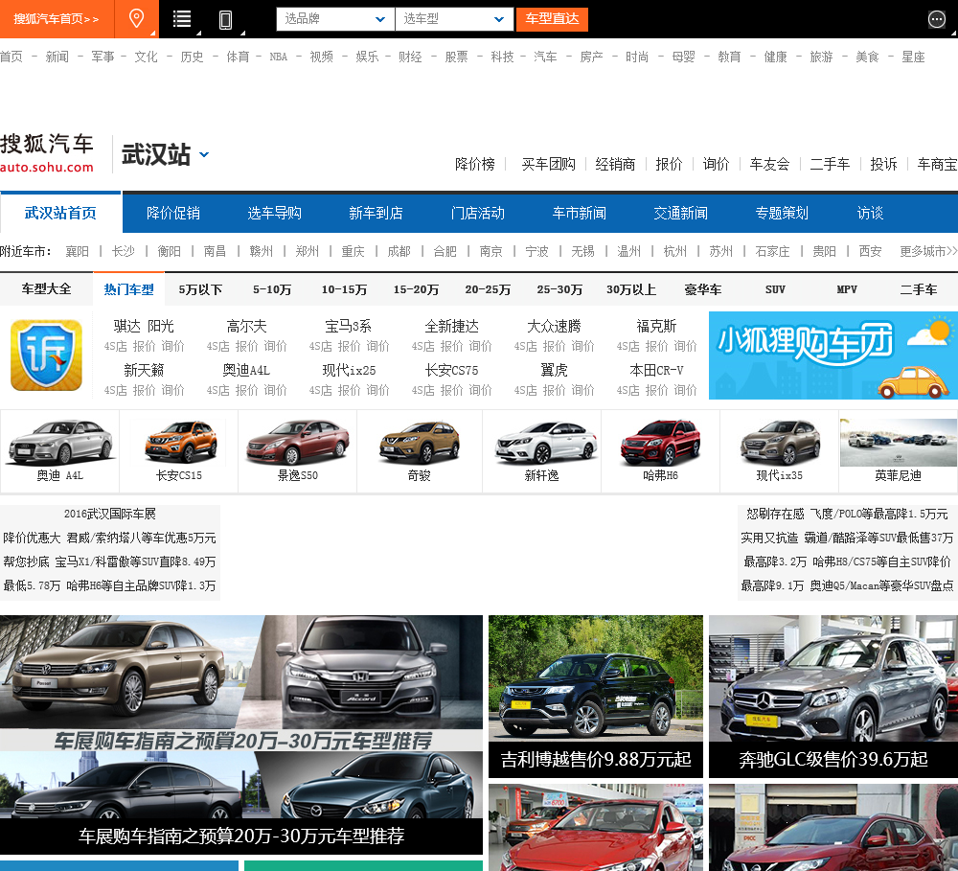The height and width of the screenshot is (871, 958).
Task: Click the location pin icon
Action: 137,19
